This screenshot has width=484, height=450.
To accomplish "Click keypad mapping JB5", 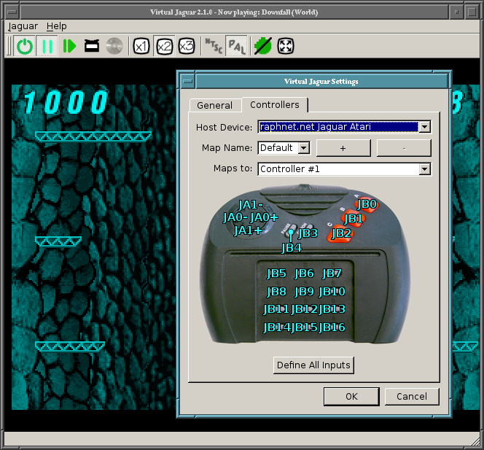I will [276, 274].
